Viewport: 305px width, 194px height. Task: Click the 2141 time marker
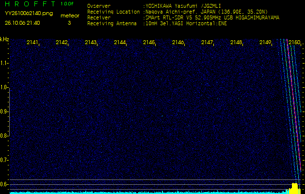(x=33, y=43)
